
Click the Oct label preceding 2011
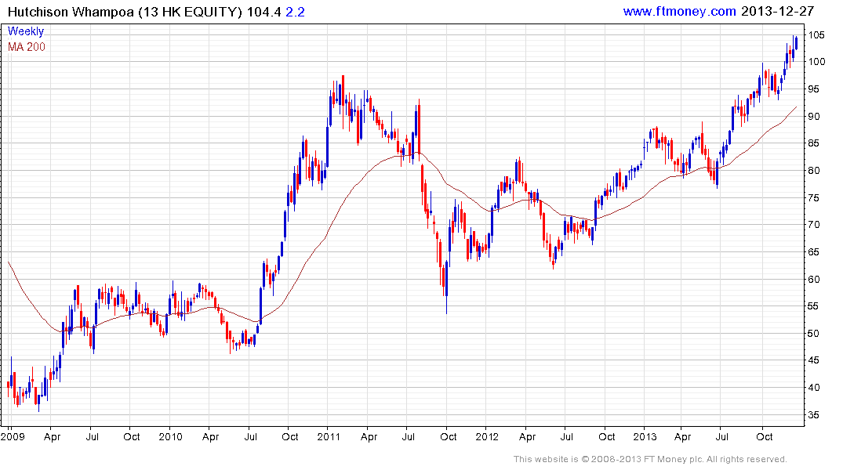290,436
